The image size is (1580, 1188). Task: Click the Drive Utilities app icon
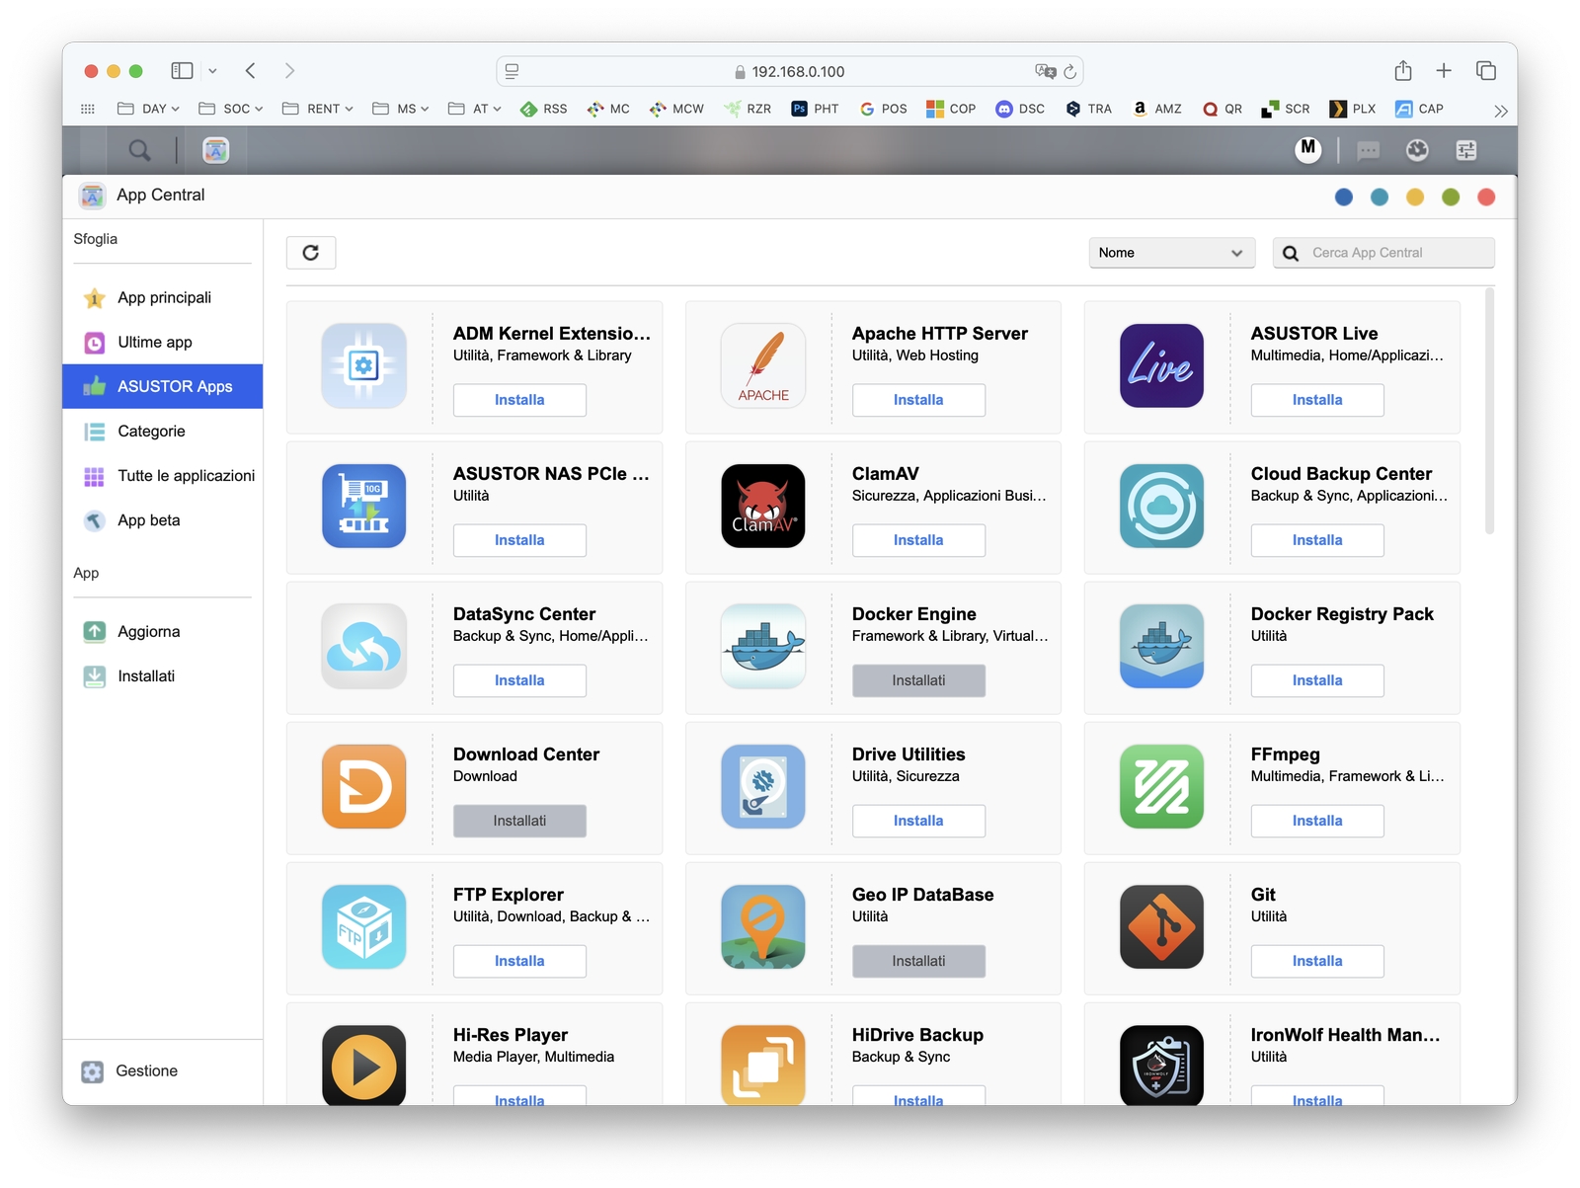[x=763, y=787]
